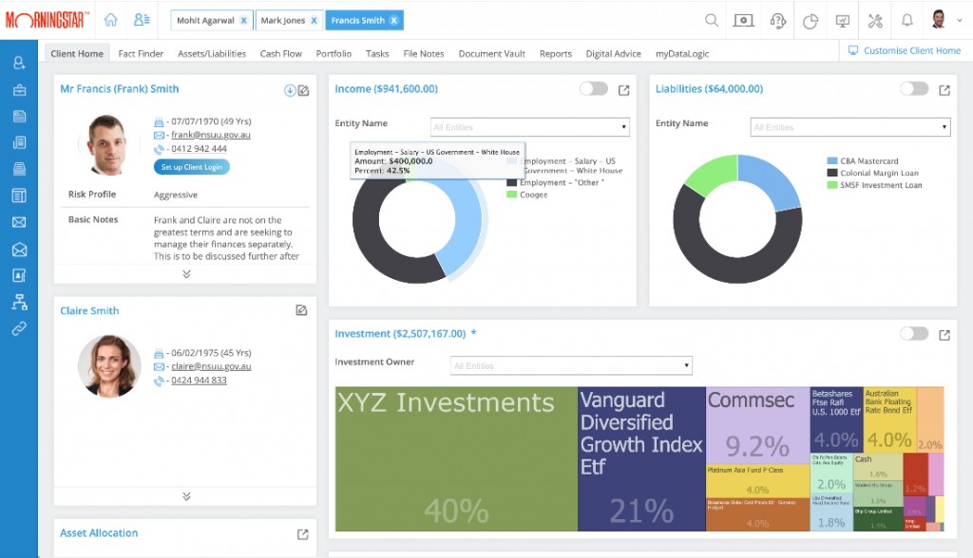
Task: Open the notifications bell
Action: coord(907,21)
